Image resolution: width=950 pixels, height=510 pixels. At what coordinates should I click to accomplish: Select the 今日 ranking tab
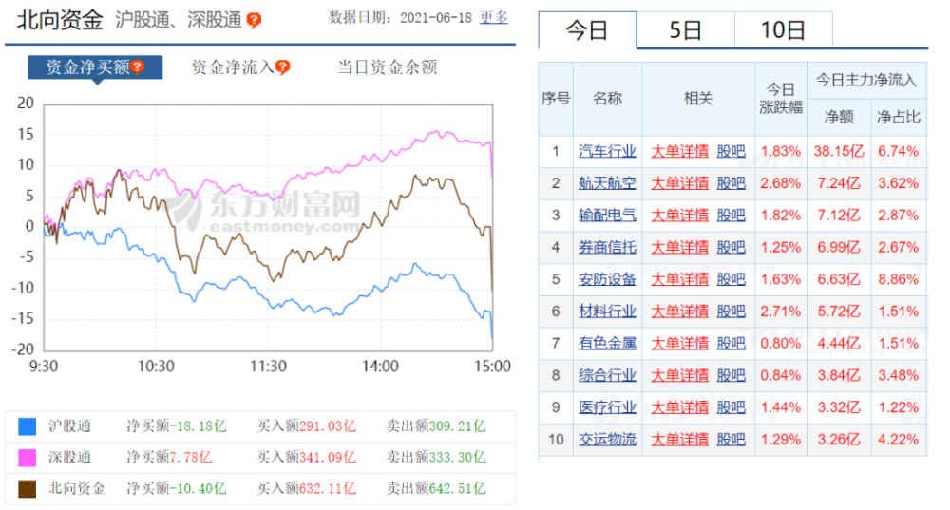(x=587, y=29)
